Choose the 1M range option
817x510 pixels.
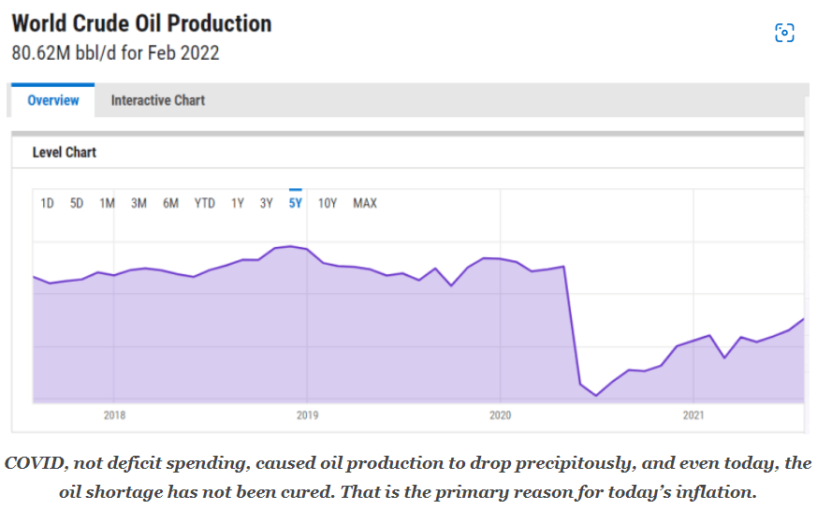[107, 203]
